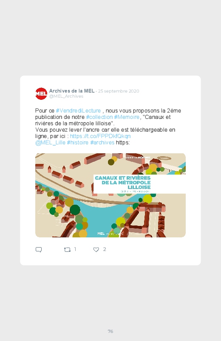Like the tweet with the heart icon
The width and height of the screenshot is (221, 341).
click(x=96, y=250)
